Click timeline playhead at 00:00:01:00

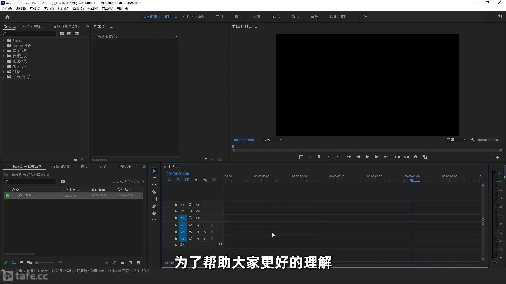click(412, 180)
